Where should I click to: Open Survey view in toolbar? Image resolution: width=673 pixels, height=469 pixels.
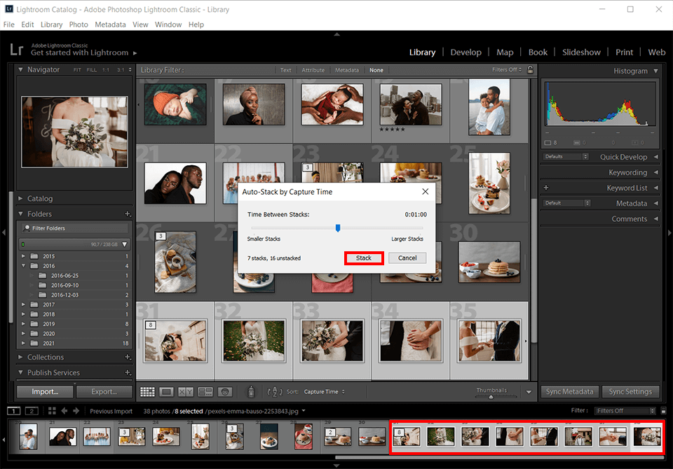pos(205,392)
